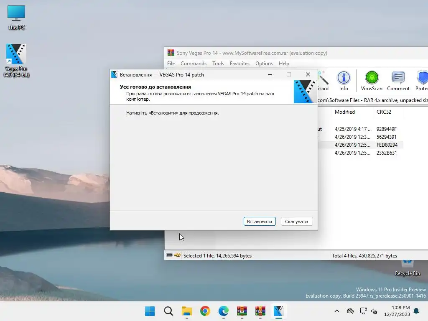
Task: Sort by the CRC32 column header
Action: point(384,112)
